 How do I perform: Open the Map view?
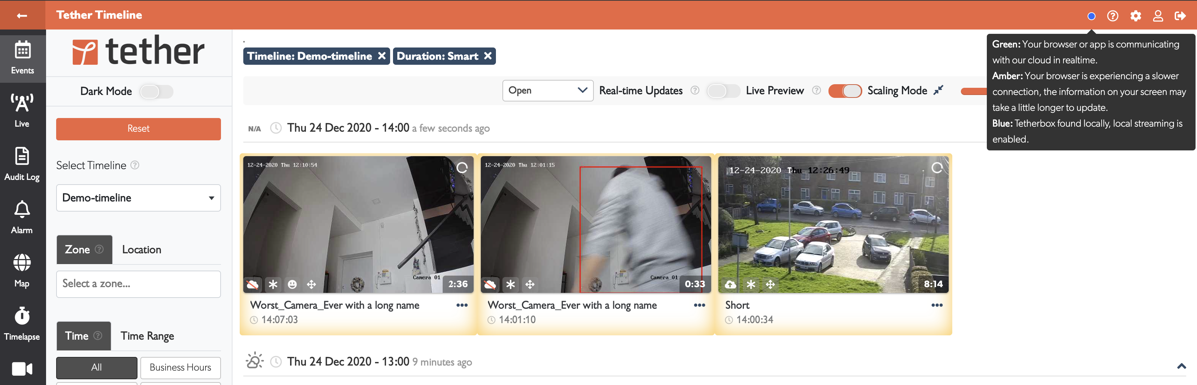point(22,270)
